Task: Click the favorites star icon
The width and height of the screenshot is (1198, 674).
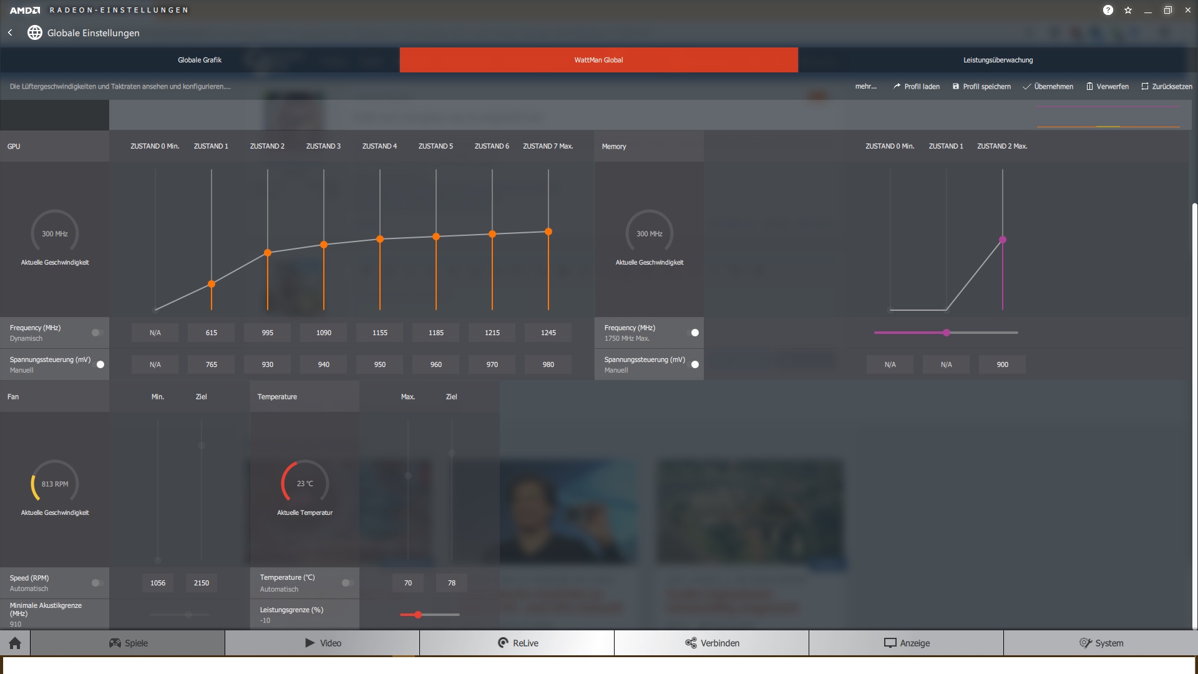Action: coord(1128,10)
